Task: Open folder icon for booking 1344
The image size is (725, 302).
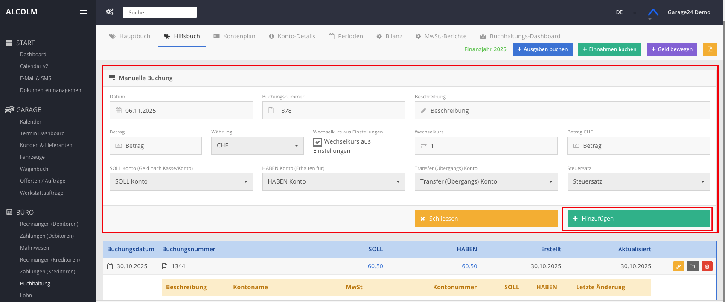Action: [x=693, y=266]
